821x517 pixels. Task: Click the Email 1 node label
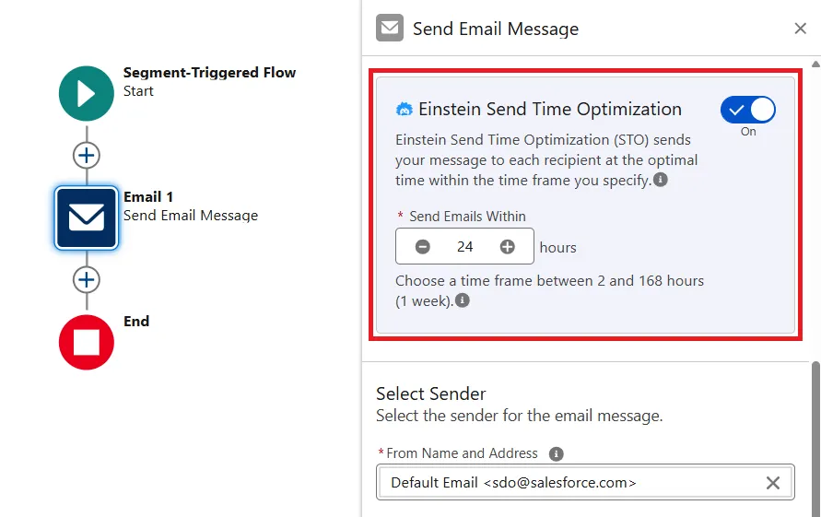pyautogui.click(x=148, y=197)
